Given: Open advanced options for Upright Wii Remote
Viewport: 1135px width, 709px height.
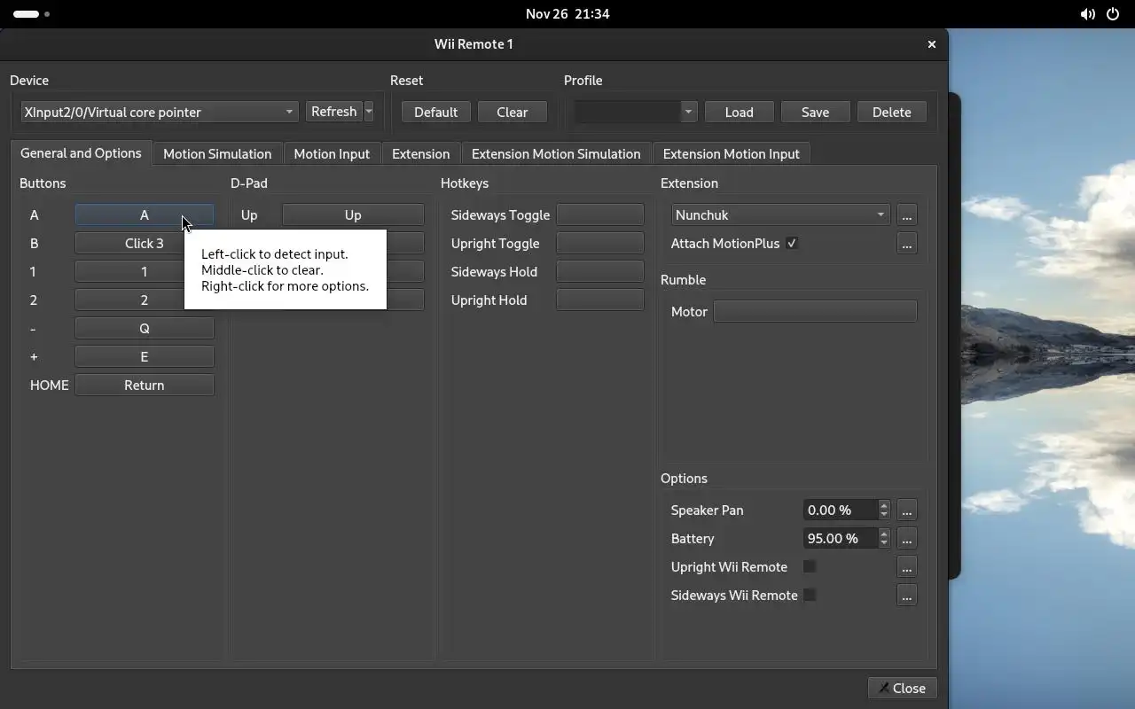Looking at the screenshot, I should (906, 566).
